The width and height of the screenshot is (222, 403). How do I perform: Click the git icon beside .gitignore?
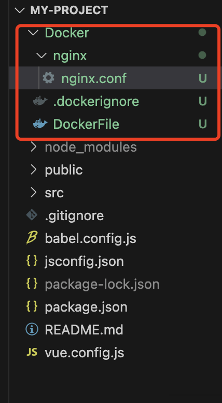(32, 216)
